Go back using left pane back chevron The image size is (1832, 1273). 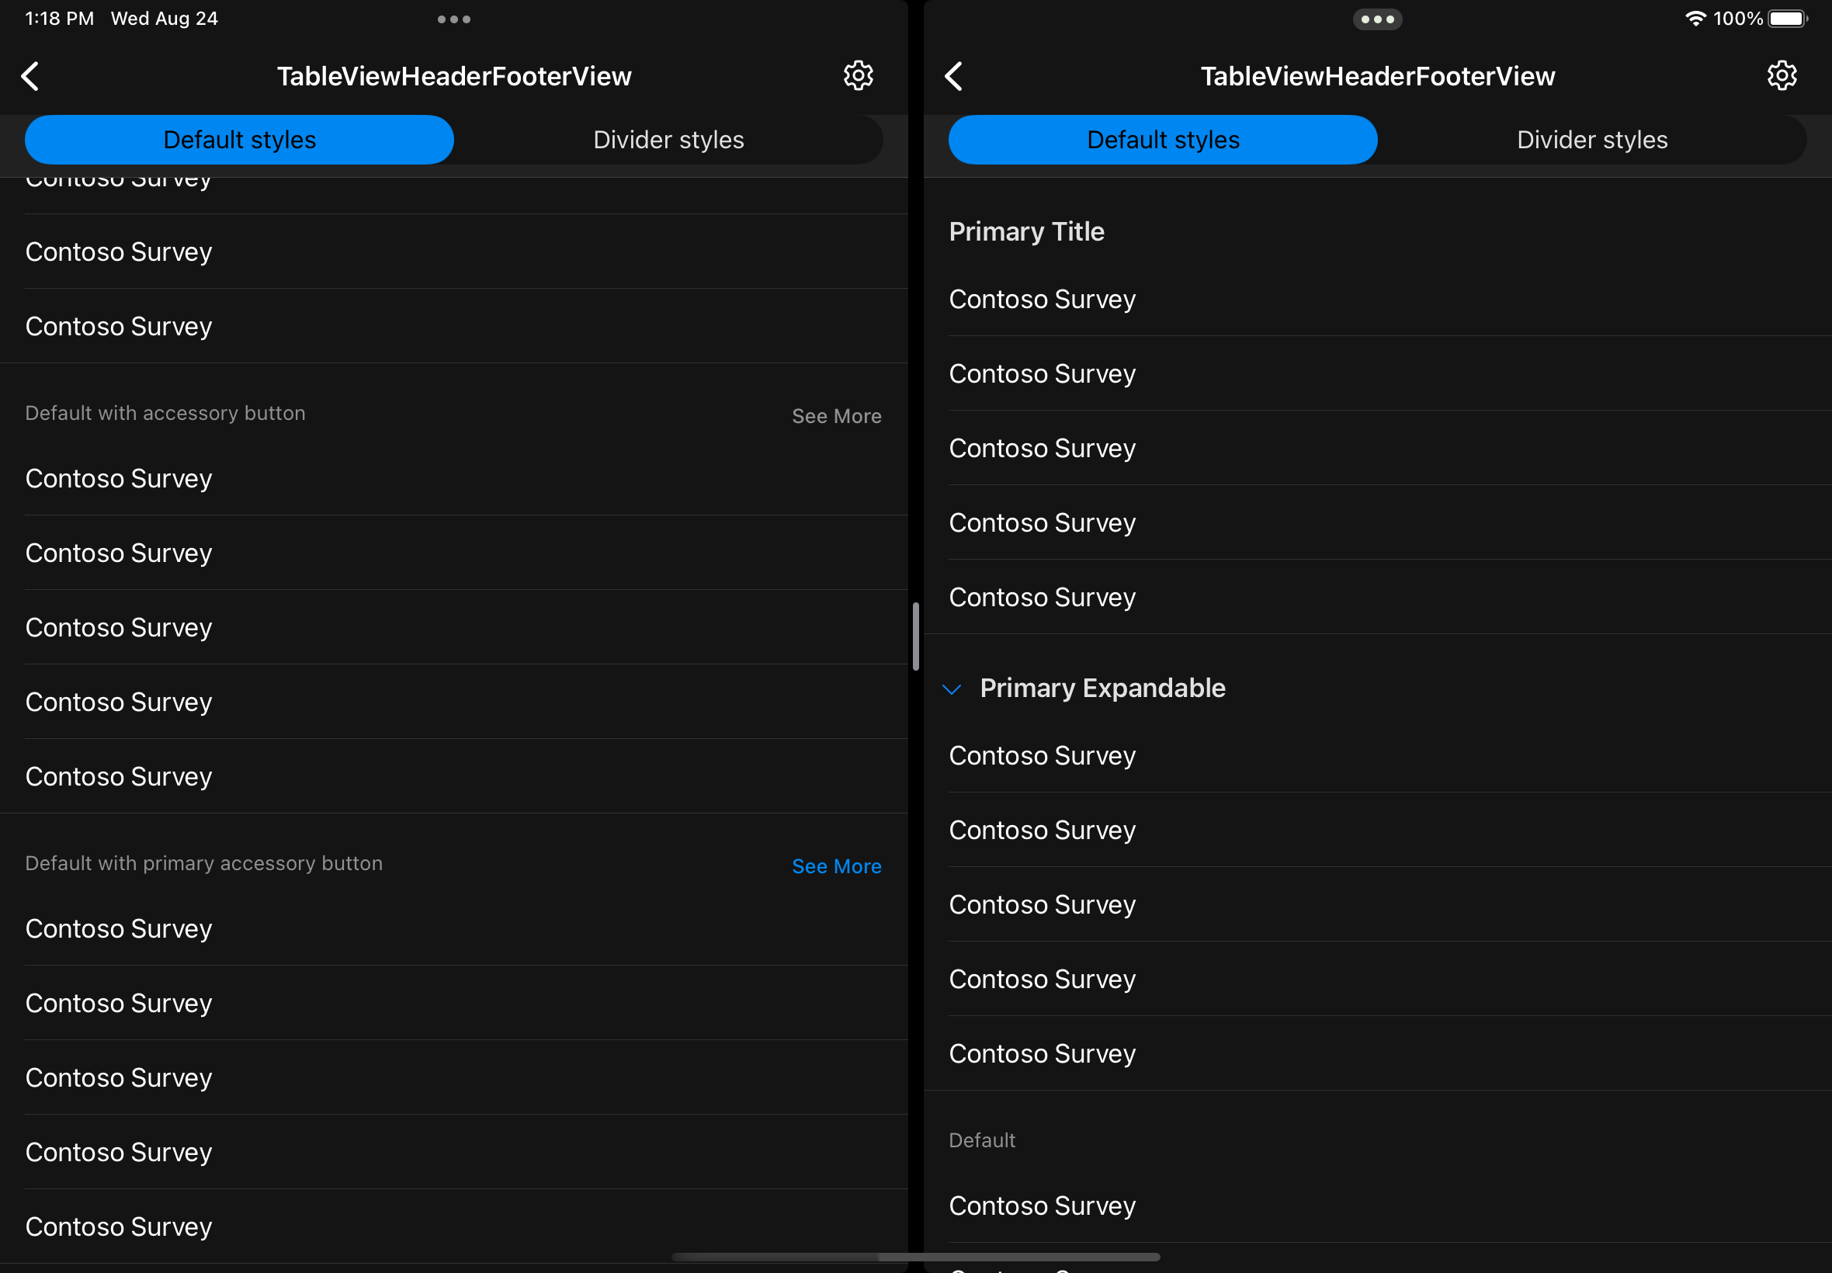pyautogui.click(x=30, y=76)
